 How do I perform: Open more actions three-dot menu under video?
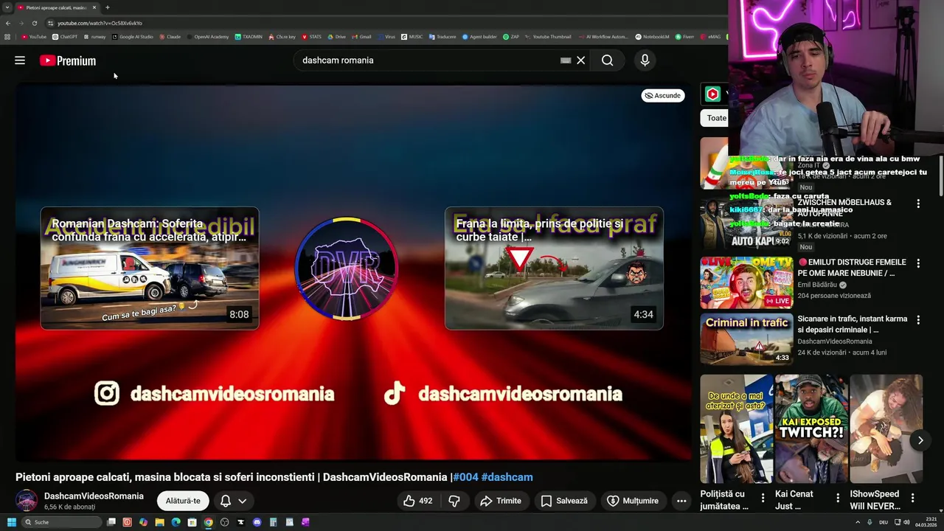coord(681,501)
